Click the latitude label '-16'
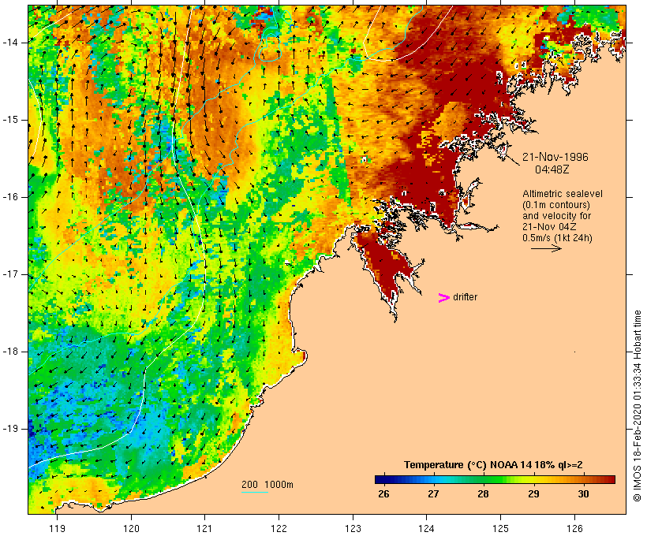 [x=10, y=197]
